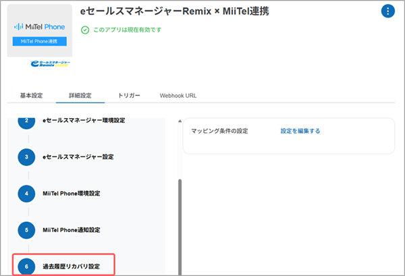
Task: Click the eセールスマネージャー Remix Cloud logo
Action: [x=51, y=63]
